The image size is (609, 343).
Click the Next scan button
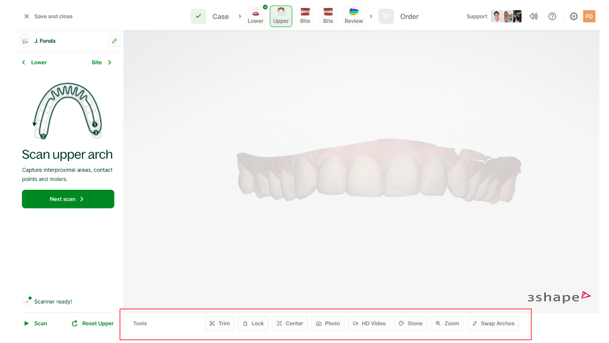68,199
